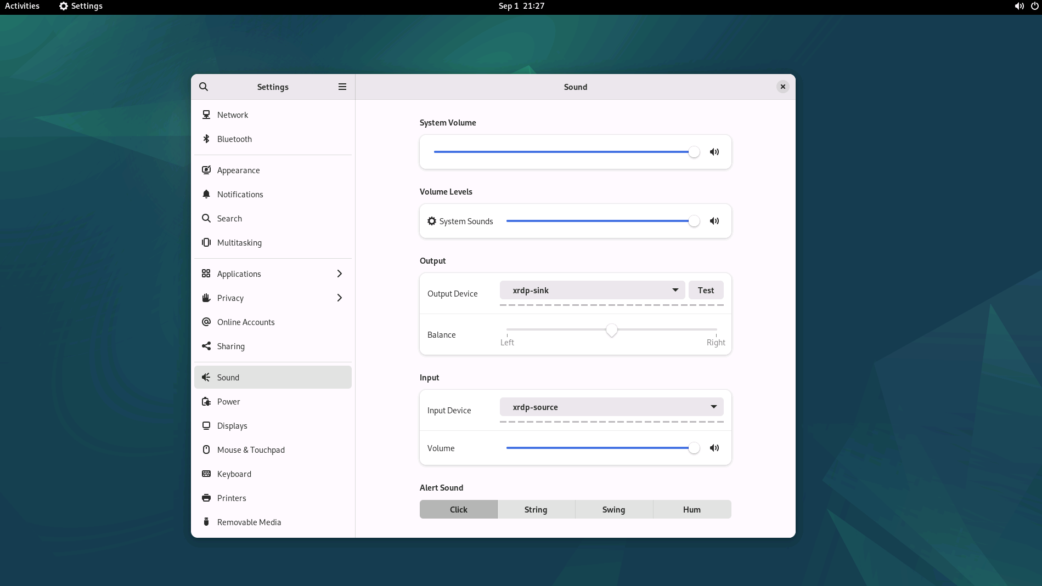Viewport: 1042px width, 586px height.
Task: Adjust the Input Volume slider
Action: tap(603, 448)
